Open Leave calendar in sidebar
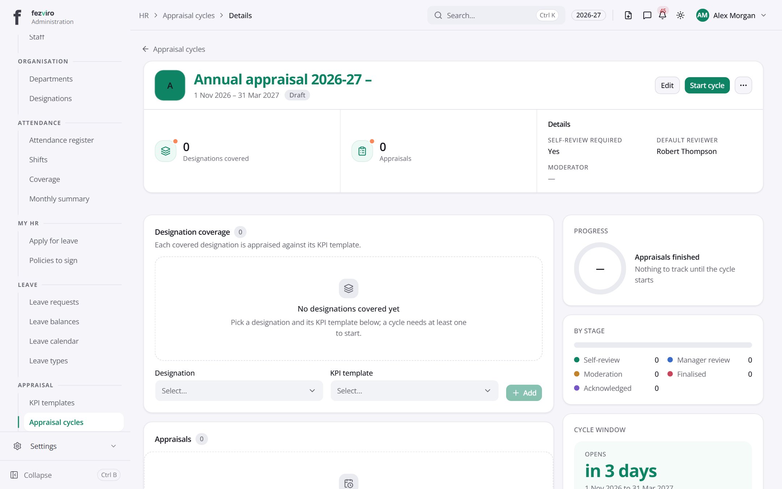Image resolution: width=782 pixels, height=489 pixels. [x=54, y=341]
